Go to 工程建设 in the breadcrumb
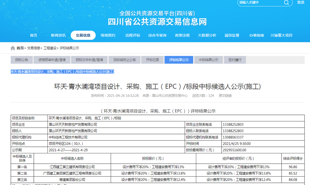The height and width of the screenshot is (185, 310). tap(50, 48)
